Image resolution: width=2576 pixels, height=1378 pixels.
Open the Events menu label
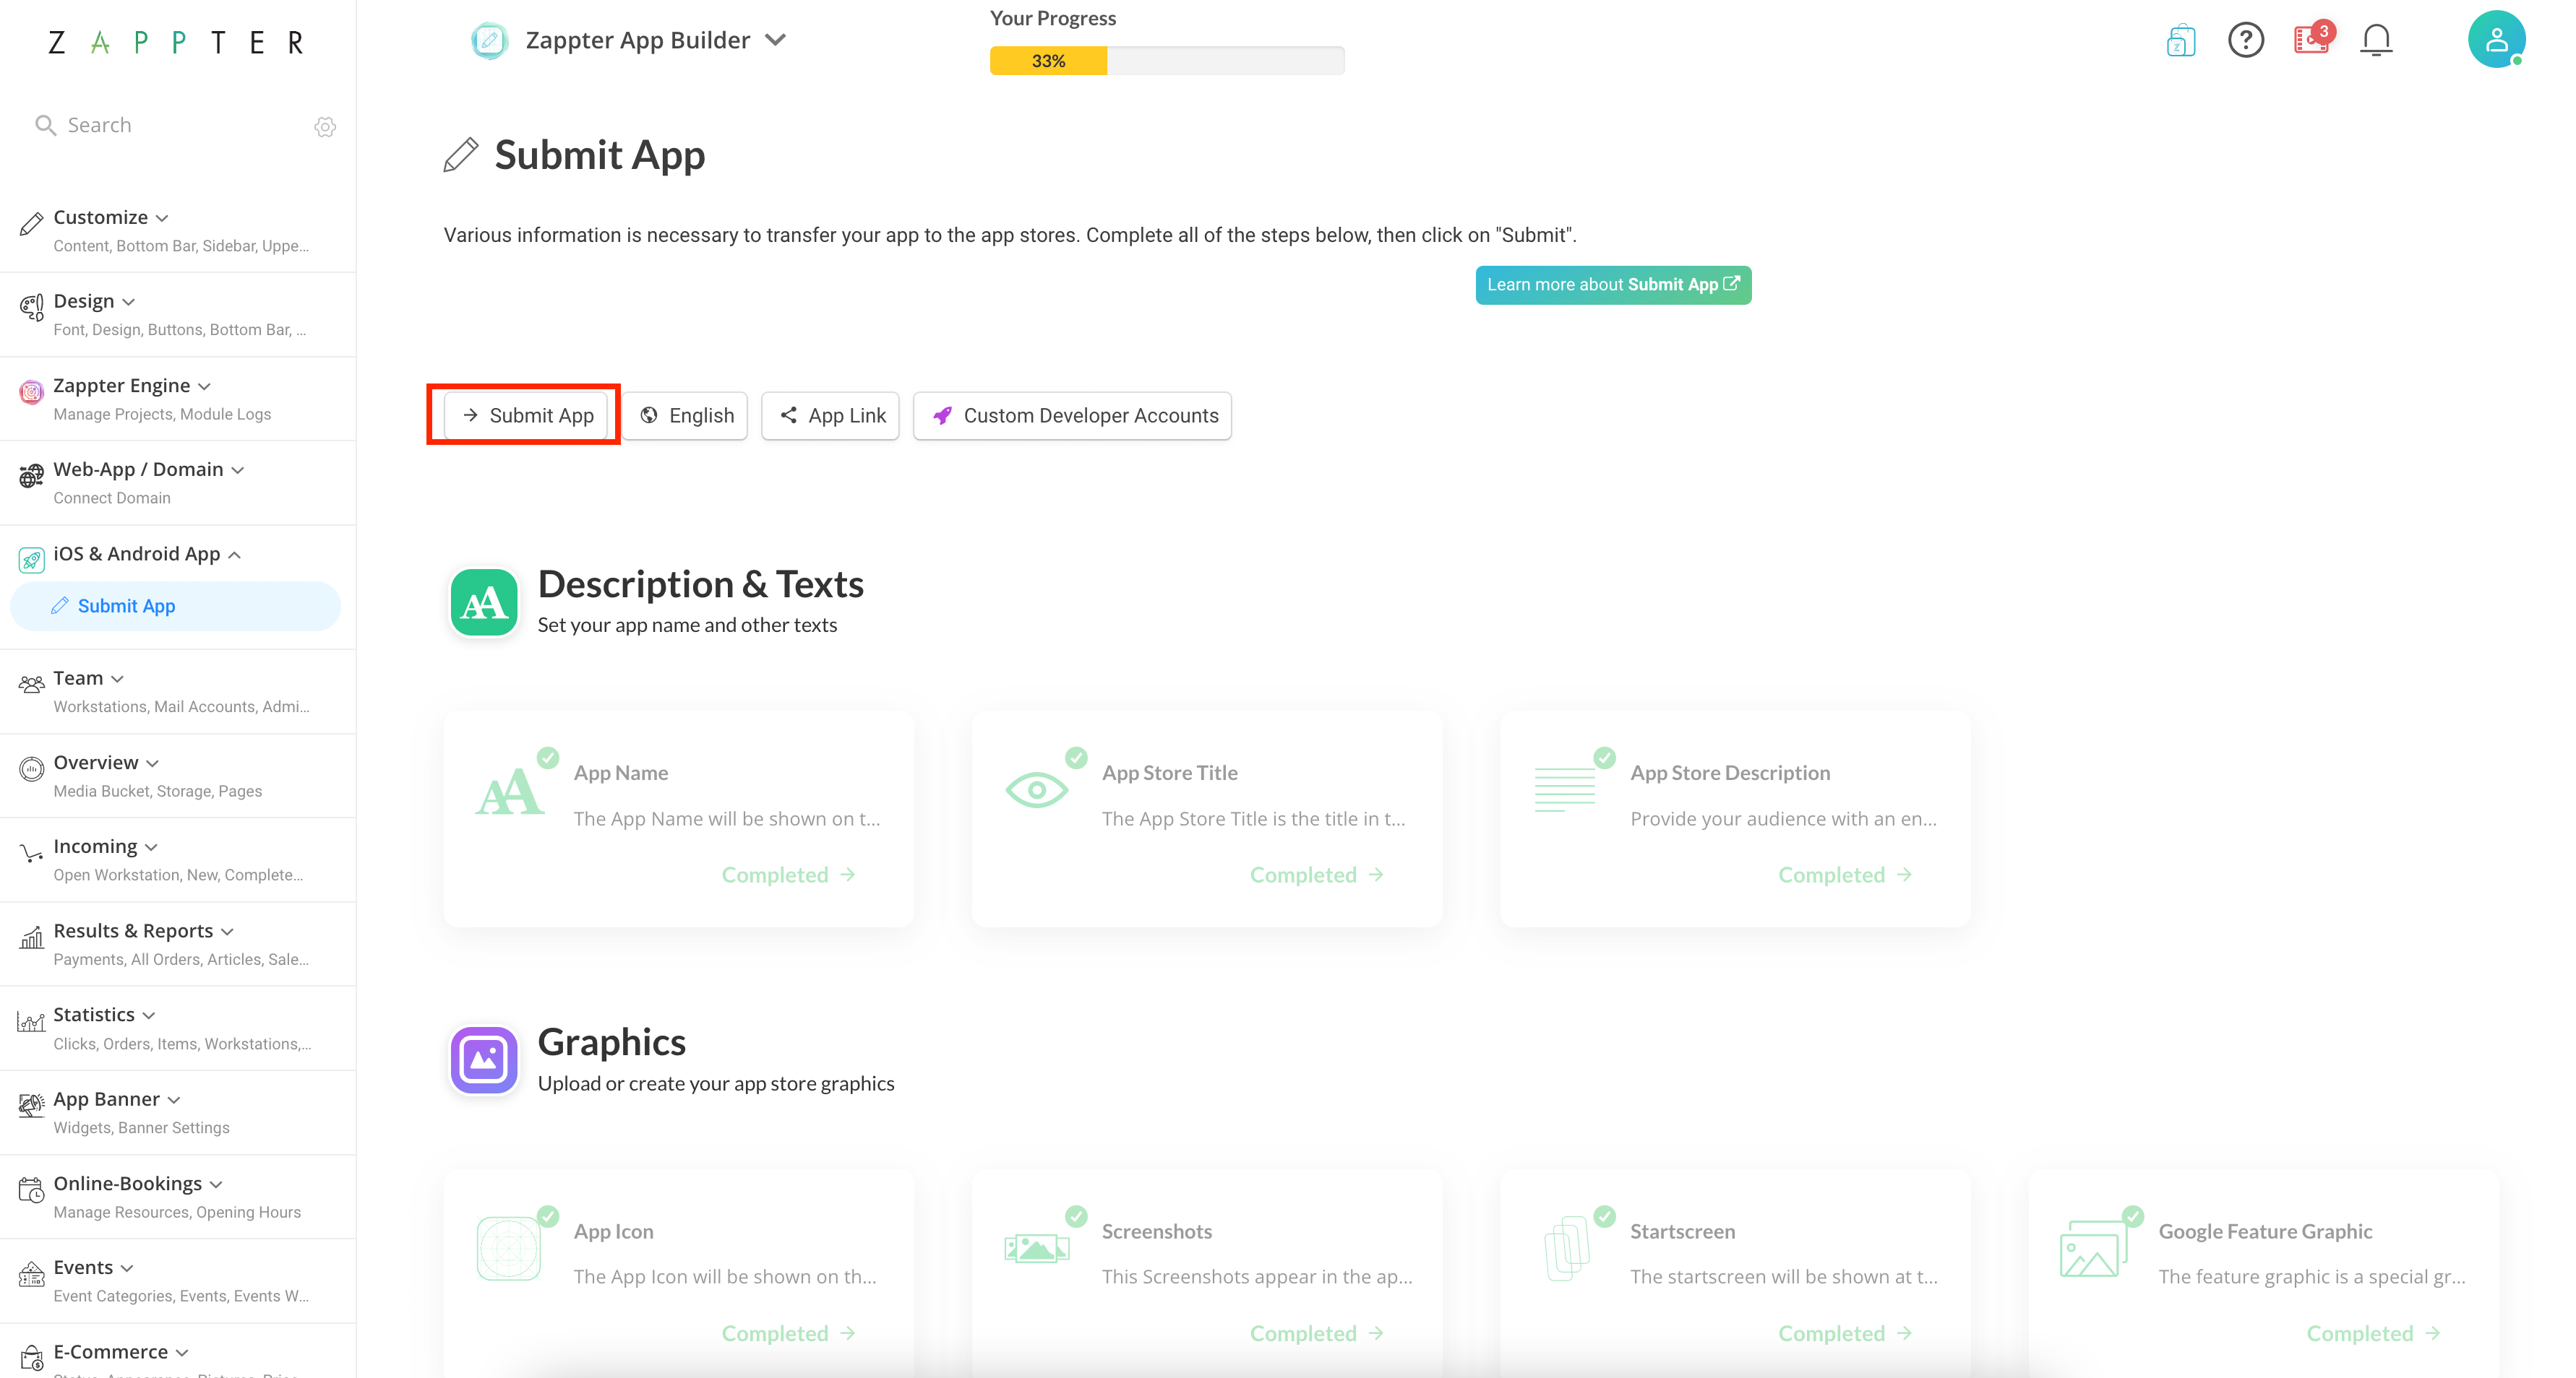click(x=83, y=1267)
